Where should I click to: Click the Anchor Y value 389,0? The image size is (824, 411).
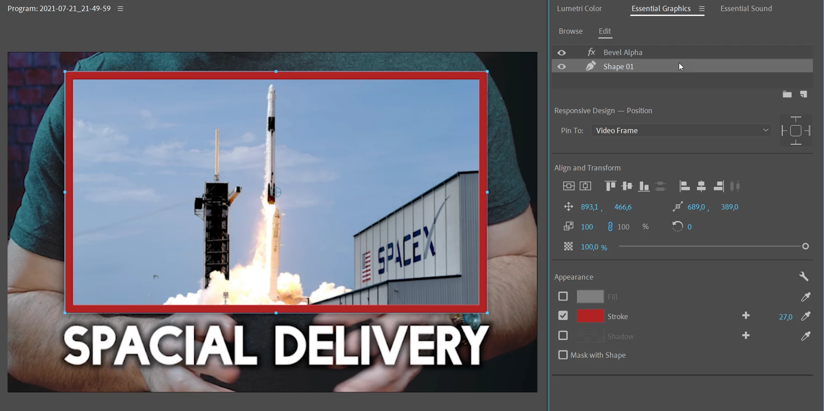pyautogui.click(x=729, y=207)
